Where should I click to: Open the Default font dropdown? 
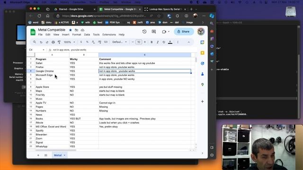119,42
